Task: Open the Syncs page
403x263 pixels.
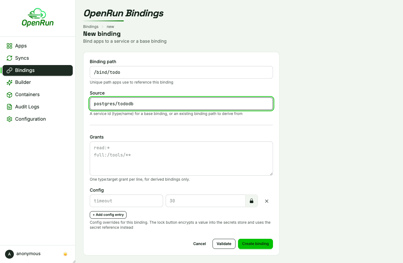Action: click(x=37, y=58)
